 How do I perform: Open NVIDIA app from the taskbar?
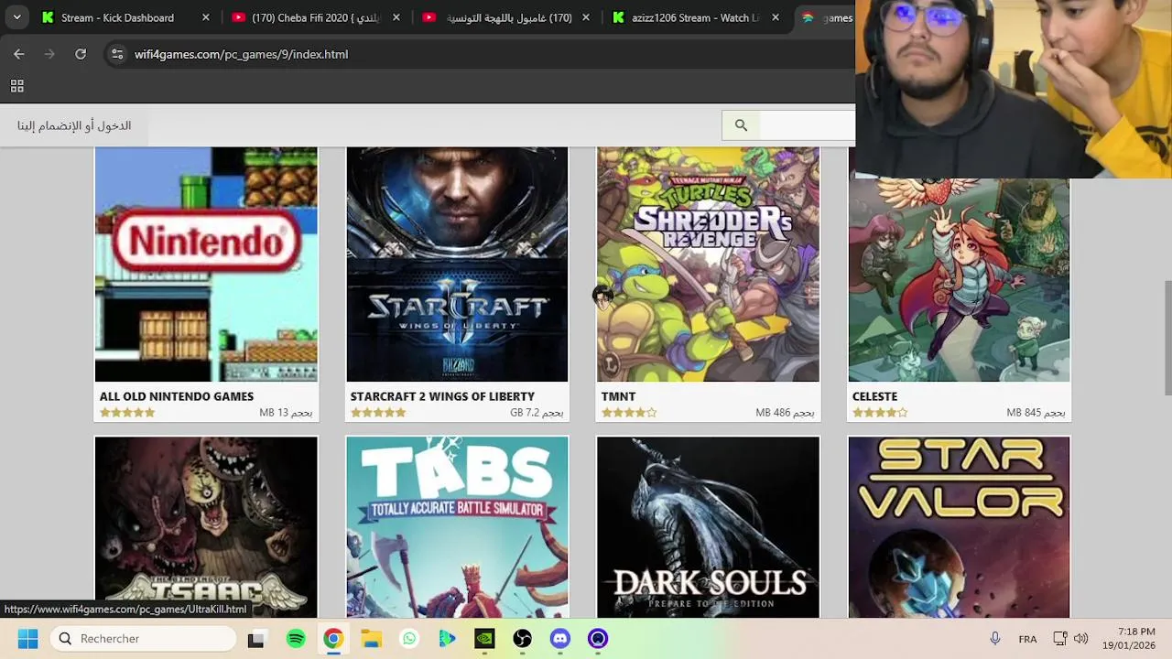pyautogui.click(x=484, y=639)
